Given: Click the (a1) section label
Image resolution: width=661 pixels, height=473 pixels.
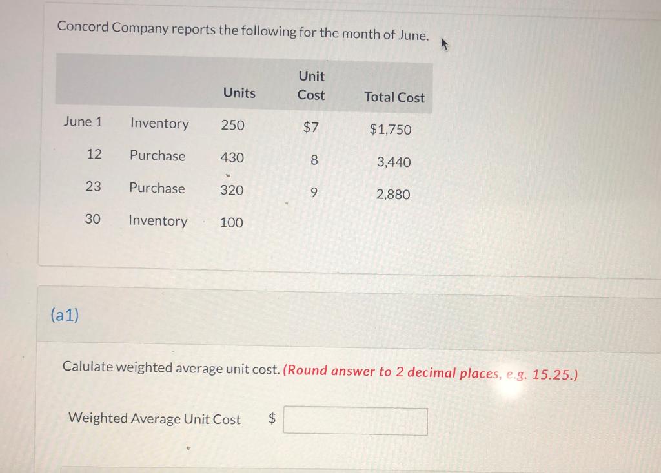Looking at the screenshot, I should [x=65, y=314].
